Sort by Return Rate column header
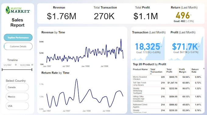The image size is (207, 115). pyautogui.click(x=195, y=71)
